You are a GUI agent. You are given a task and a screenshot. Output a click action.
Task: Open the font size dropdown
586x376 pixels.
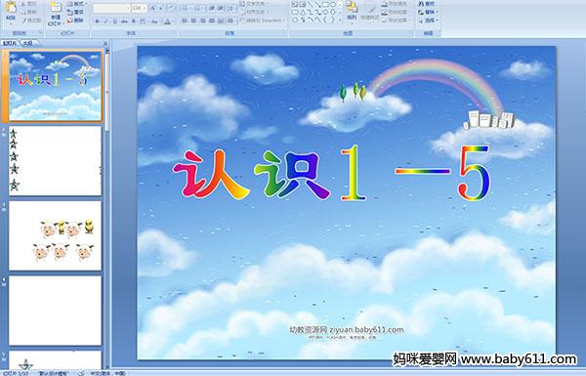coord(139,8)
